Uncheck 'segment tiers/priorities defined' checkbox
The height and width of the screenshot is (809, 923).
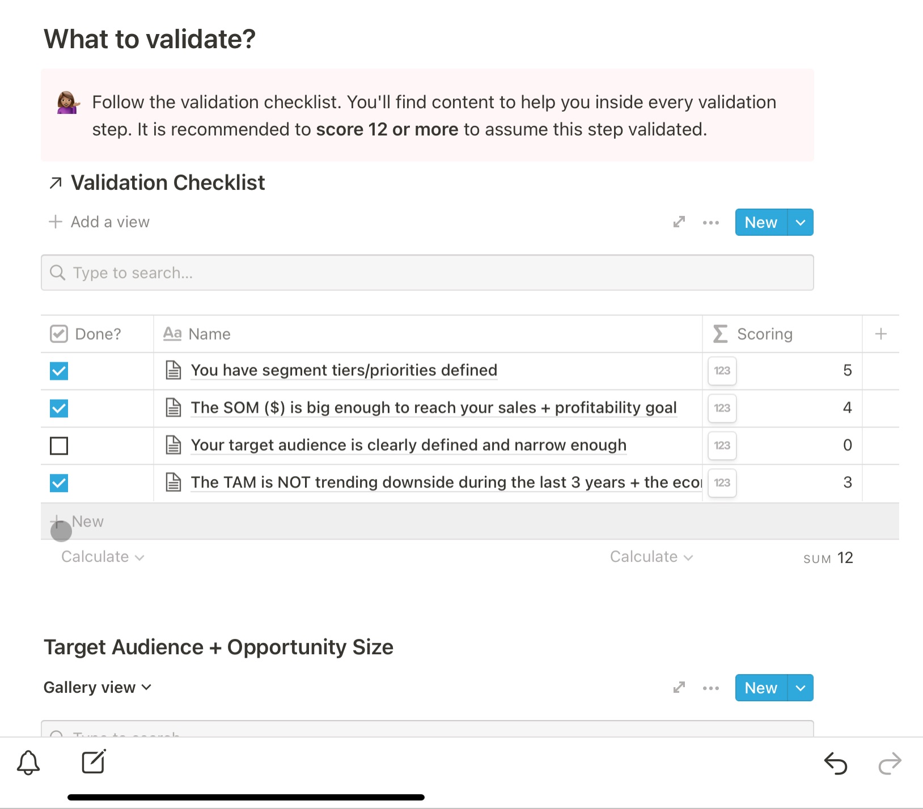click(x=59, y=371)
